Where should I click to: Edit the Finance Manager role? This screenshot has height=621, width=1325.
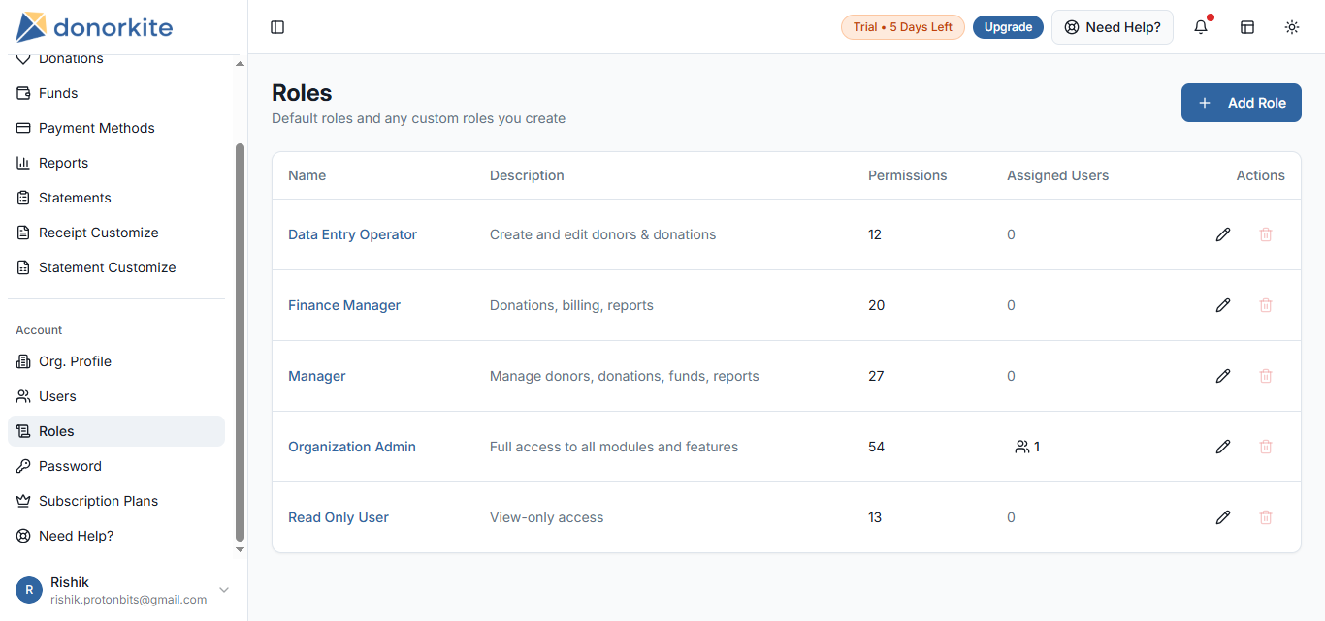1223,305
